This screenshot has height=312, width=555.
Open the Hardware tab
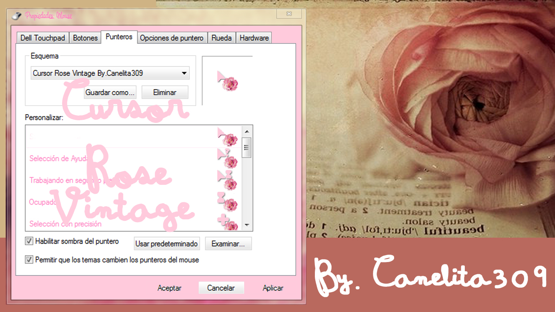pos(254,37)
